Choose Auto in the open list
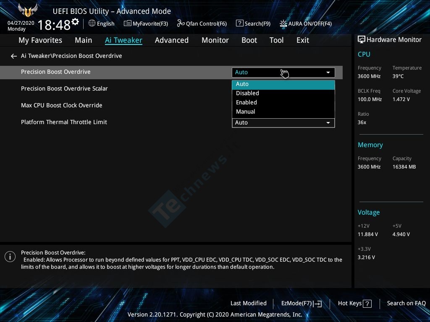Screen dimensions: 430x322 point(283,84)
